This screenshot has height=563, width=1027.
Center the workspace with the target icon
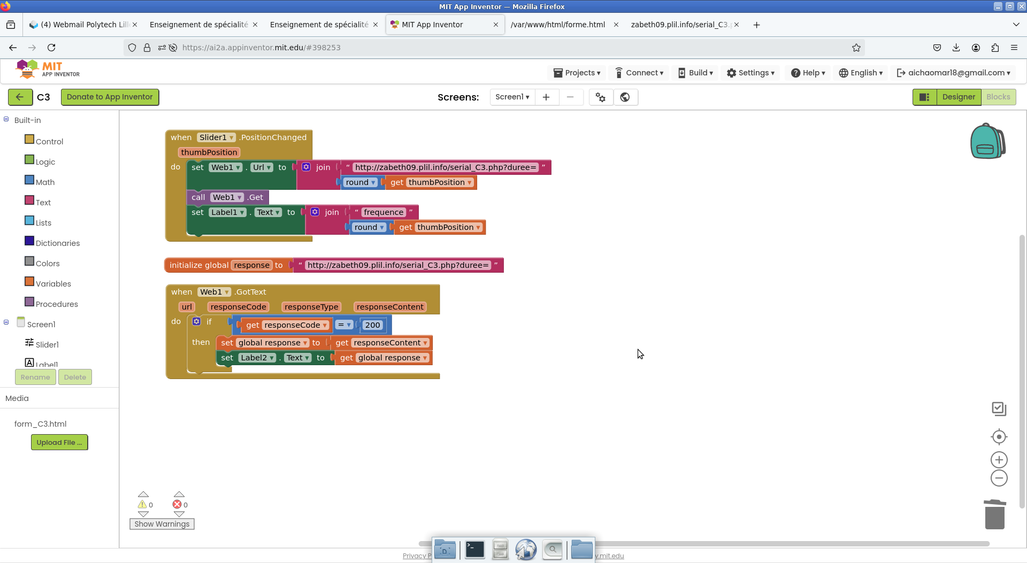pyautogui.click(x=999, y=437)
